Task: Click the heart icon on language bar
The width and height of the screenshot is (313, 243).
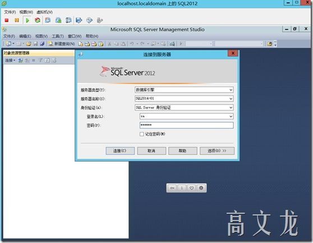Action: click(x=191, y=188)
